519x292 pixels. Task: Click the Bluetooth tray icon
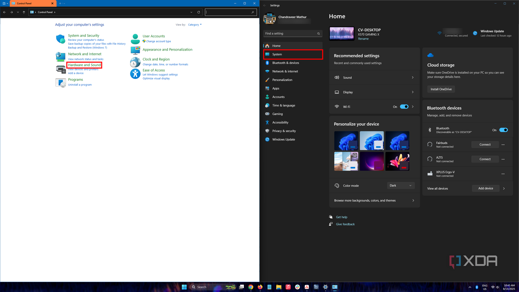click(x=477, y=287)
